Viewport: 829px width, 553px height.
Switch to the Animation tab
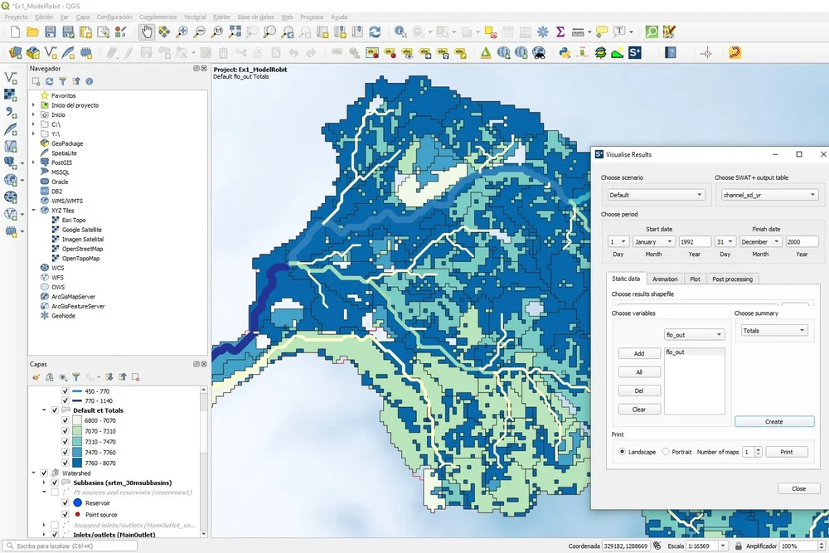pyautogui.click(x=665, y=279)
